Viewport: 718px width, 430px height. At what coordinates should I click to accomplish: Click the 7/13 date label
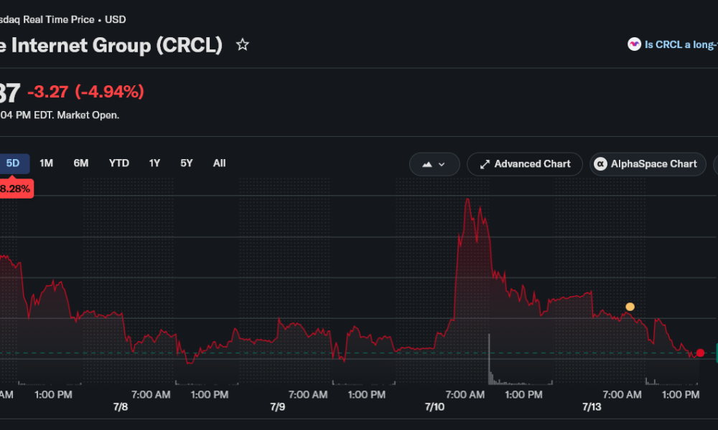tap(592, 407)
